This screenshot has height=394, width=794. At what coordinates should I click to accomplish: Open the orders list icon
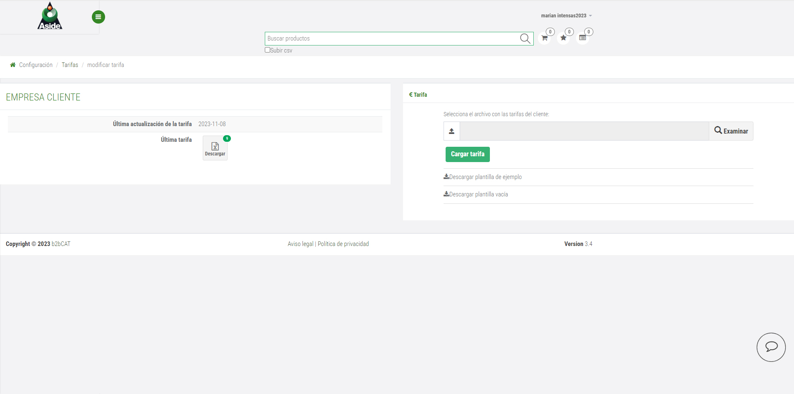583,37
